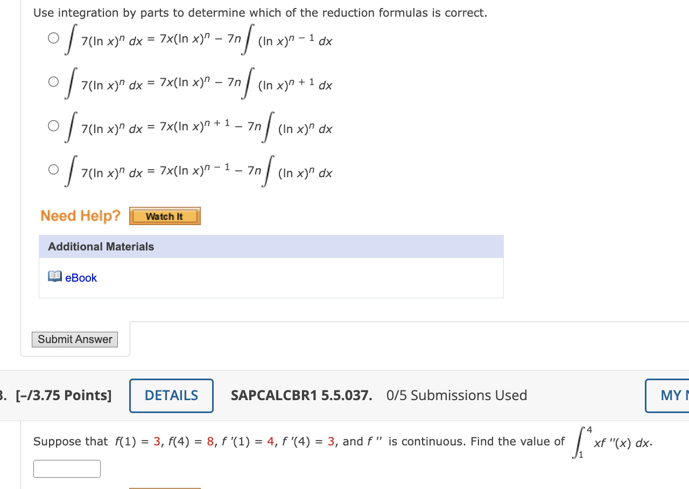
Task: Click the Watch It button
Action: point(165,216)
